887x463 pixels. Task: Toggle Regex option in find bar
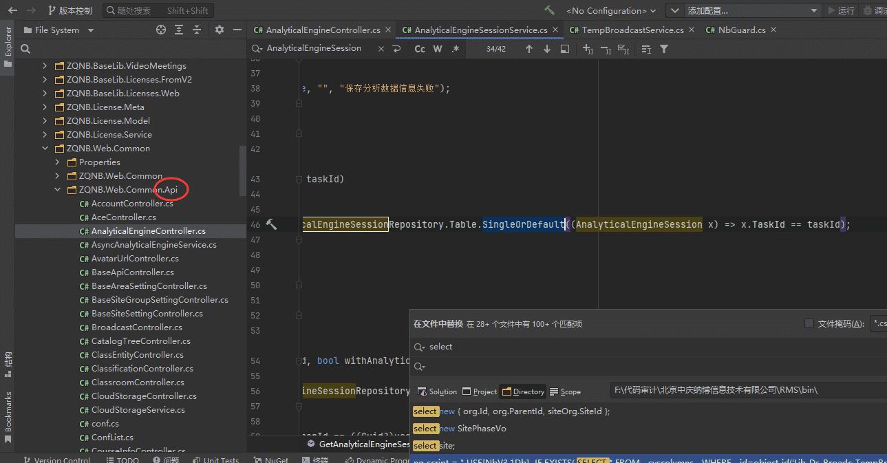pyautogui.click(x=455, y=49)
